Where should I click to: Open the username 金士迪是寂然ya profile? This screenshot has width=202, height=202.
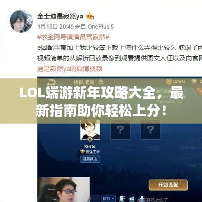click(x=60, y=16)
